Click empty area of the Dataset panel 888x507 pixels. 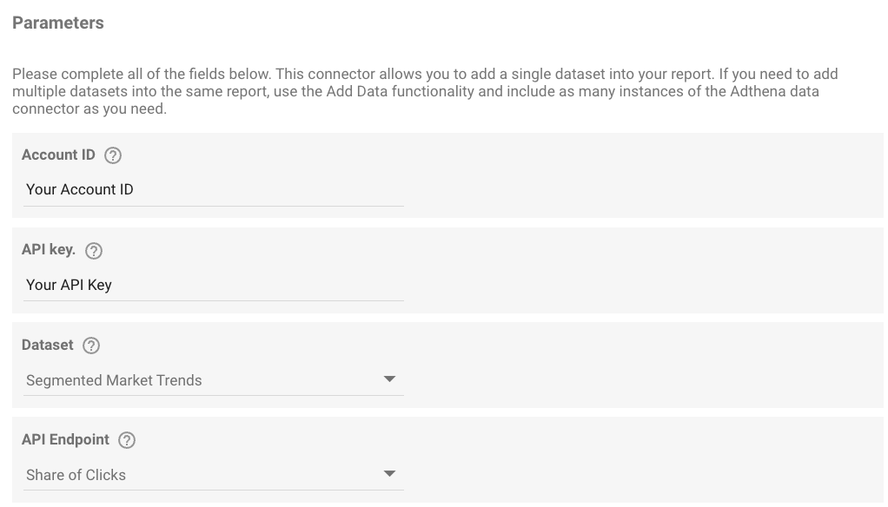(x=640, y=365)
